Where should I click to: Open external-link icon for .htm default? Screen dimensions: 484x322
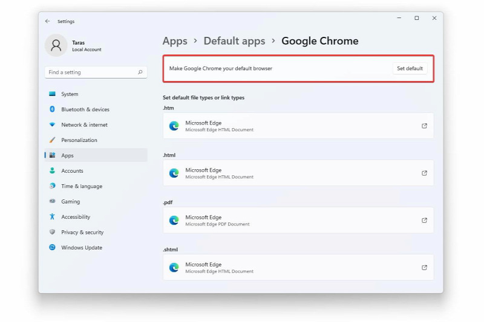click(x=424, y=126)
